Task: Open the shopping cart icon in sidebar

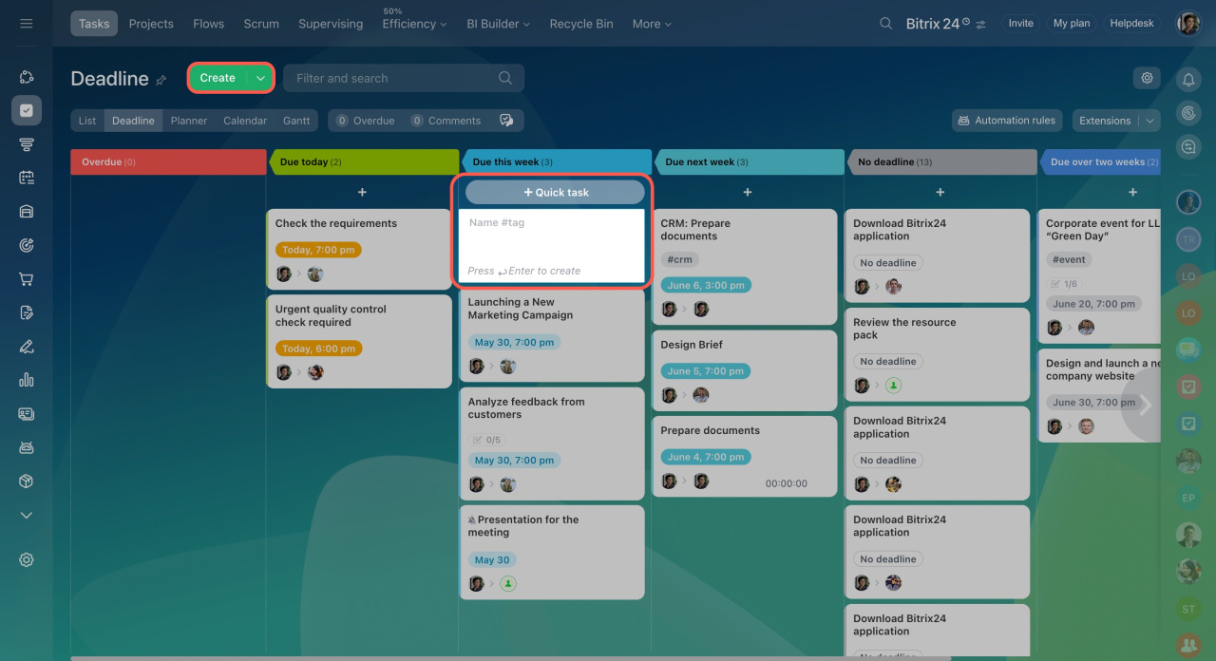Action: [27, 279]
